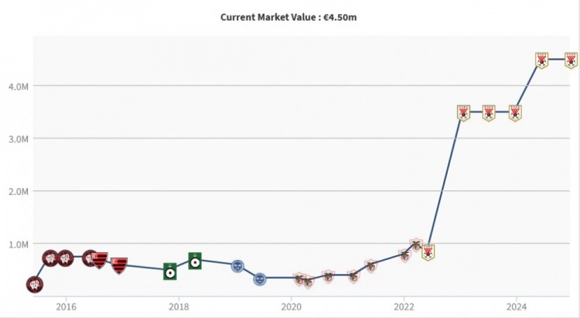Select the final badge at the 4.5M level
Screen dimensions: 580x318
(571, 60)
